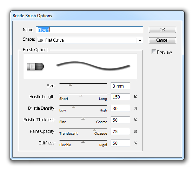Click the Paint Opacity value field 75
This screenshot has height=170, width=193.
tap(120, 131)
